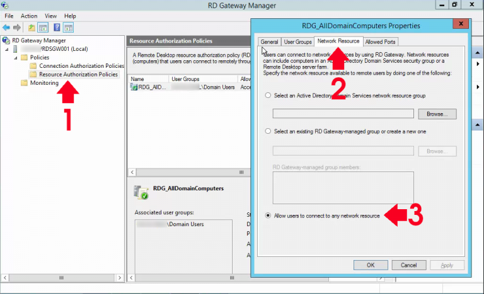Image resolution: width=484 pixels, height=294 pixels.
Task: Click the RDG_AllDomainComputers heading in details pane
Action: pos(188,188)
